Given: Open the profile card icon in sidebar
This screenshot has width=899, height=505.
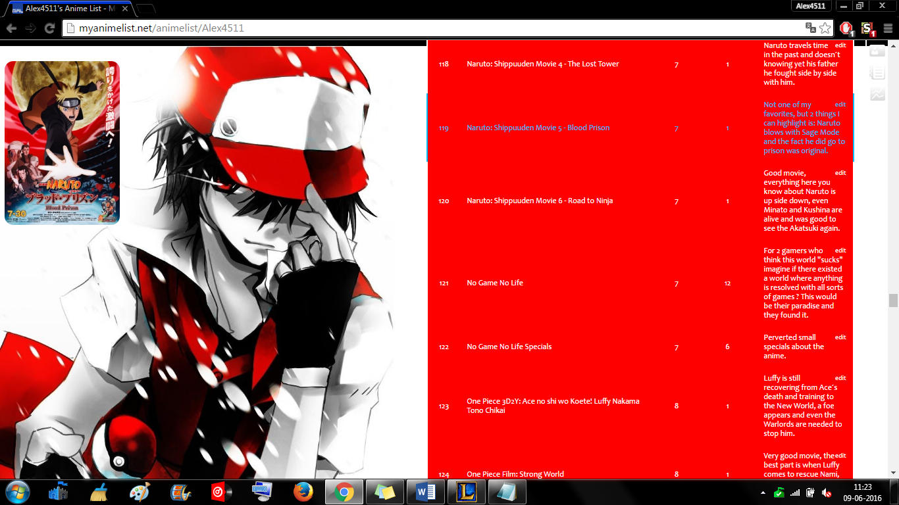Looking at the screenshot, I should [877, 51].
